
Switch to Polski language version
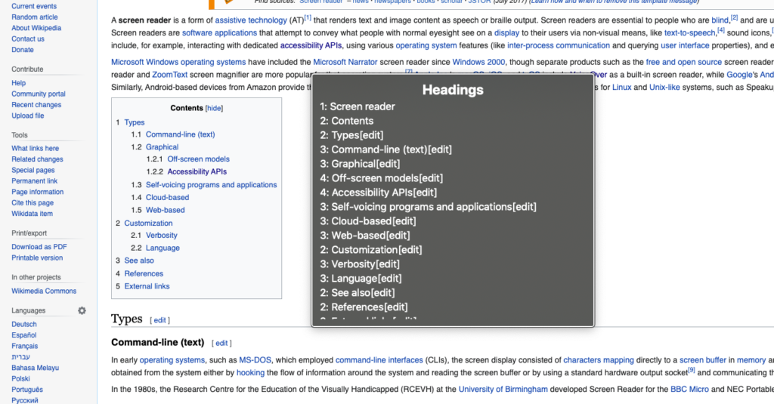click(20, 379)
